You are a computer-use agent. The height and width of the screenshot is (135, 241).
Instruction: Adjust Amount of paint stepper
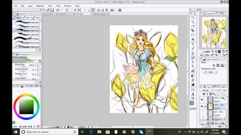pyautogui.click(x=35, y=70)
